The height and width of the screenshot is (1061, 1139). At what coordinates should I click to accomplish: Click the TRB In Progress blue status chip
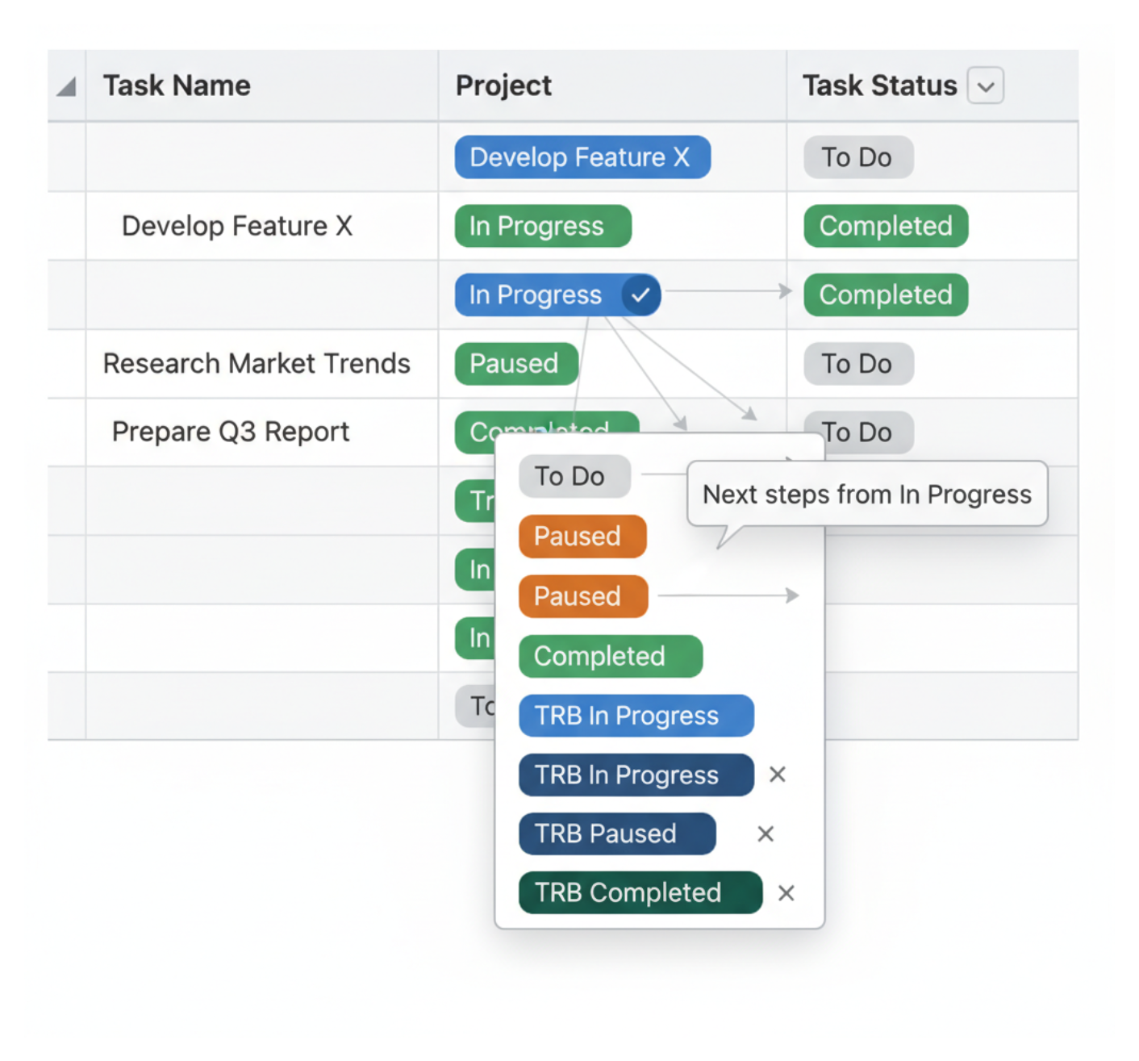pos(636,716)
